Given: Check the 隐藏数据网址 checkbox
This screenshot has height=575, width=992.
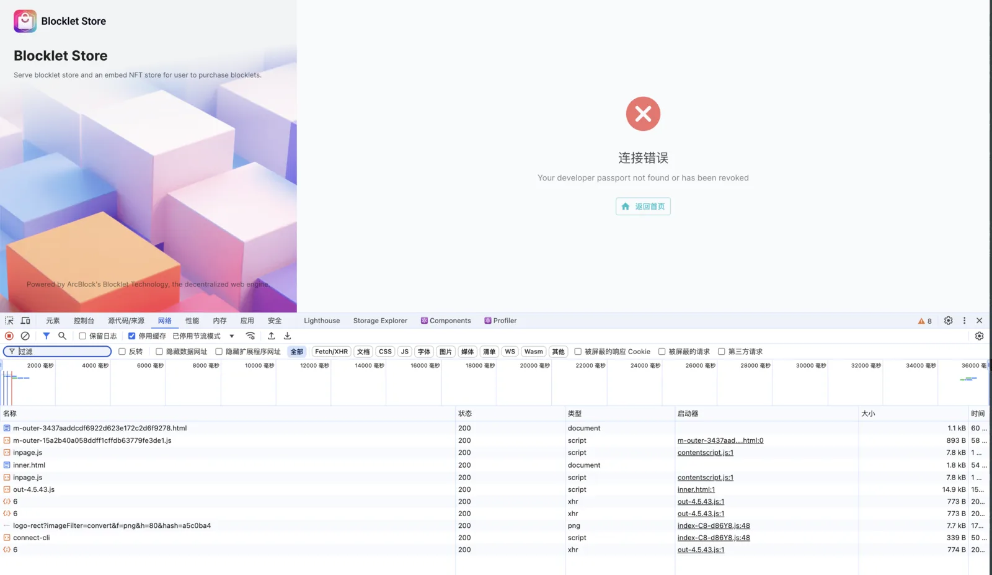Looking at the screenshot, I should point(159,352).
